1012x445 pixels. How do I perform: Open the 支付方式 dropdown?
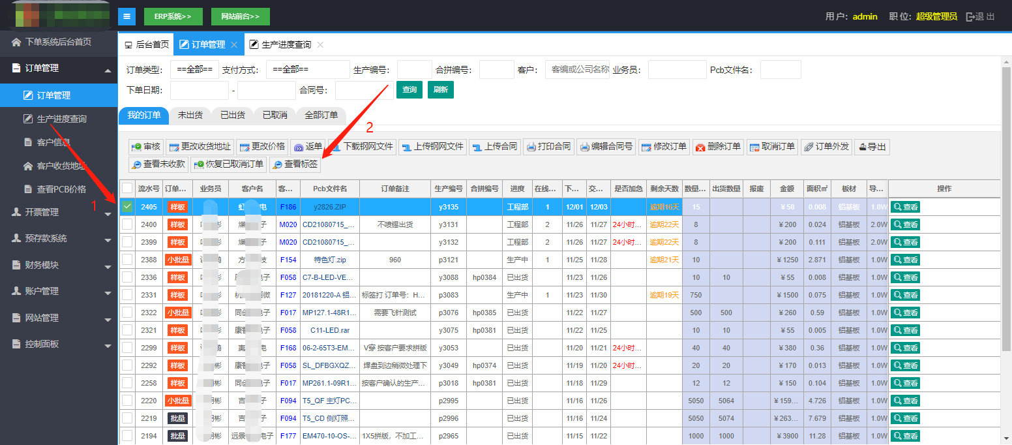click(308, 69)
